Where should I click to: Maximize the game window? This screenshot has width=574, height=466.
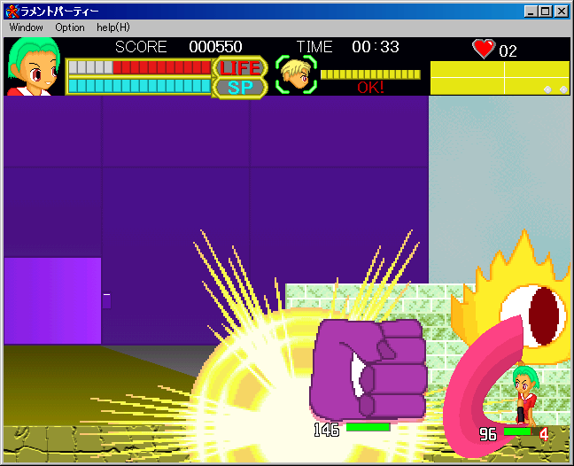point(545,12)
